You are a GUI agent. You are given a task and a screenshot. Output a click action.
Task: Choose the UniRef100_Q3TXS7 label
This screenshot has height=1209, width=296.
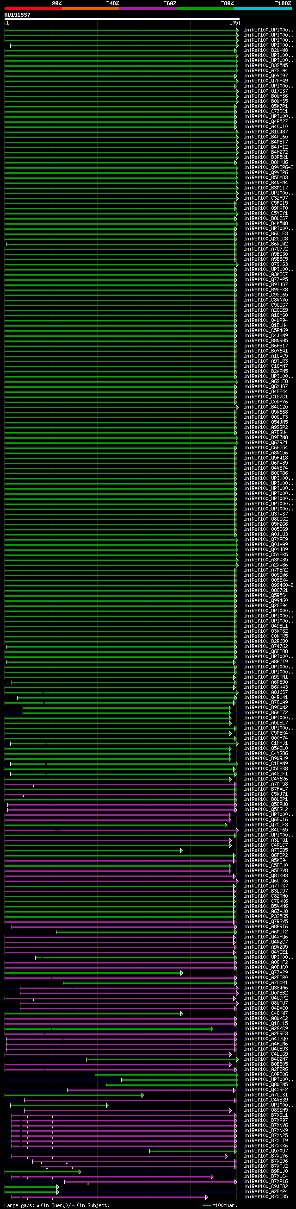tap(265, 514)
